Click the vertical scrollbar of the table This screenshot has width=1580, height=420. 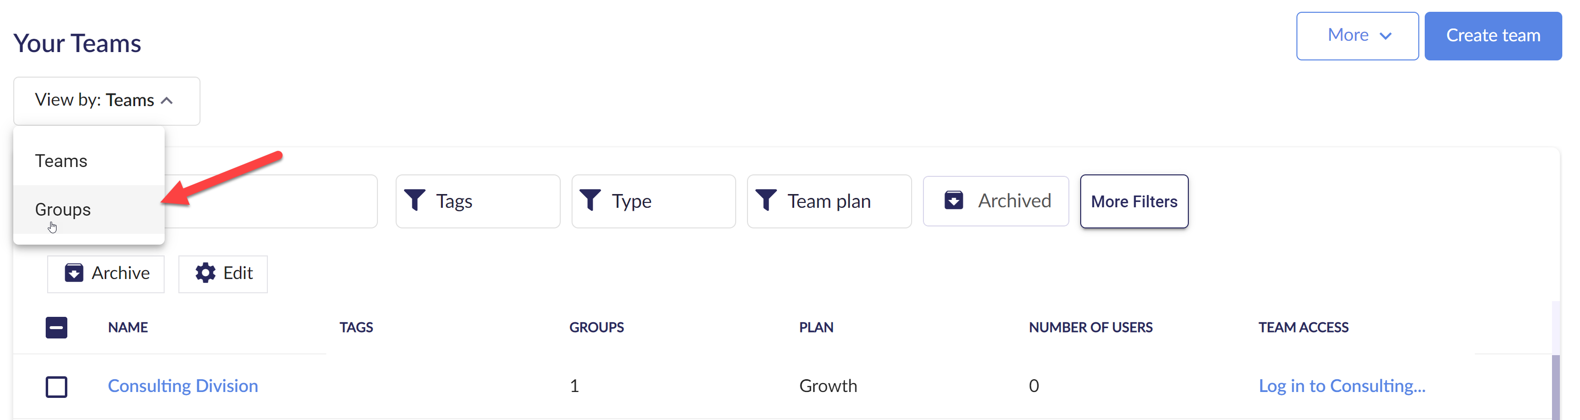(1555, 386)
